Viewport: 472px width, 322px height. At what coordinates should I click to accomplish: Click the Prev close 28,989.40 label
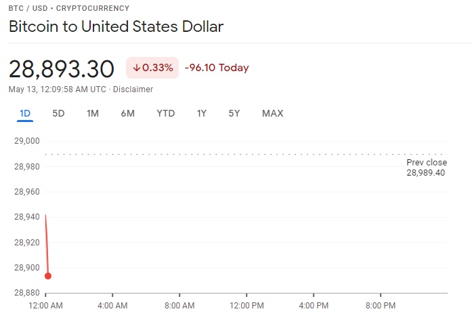pyautogui.click(x=425, y=168)
